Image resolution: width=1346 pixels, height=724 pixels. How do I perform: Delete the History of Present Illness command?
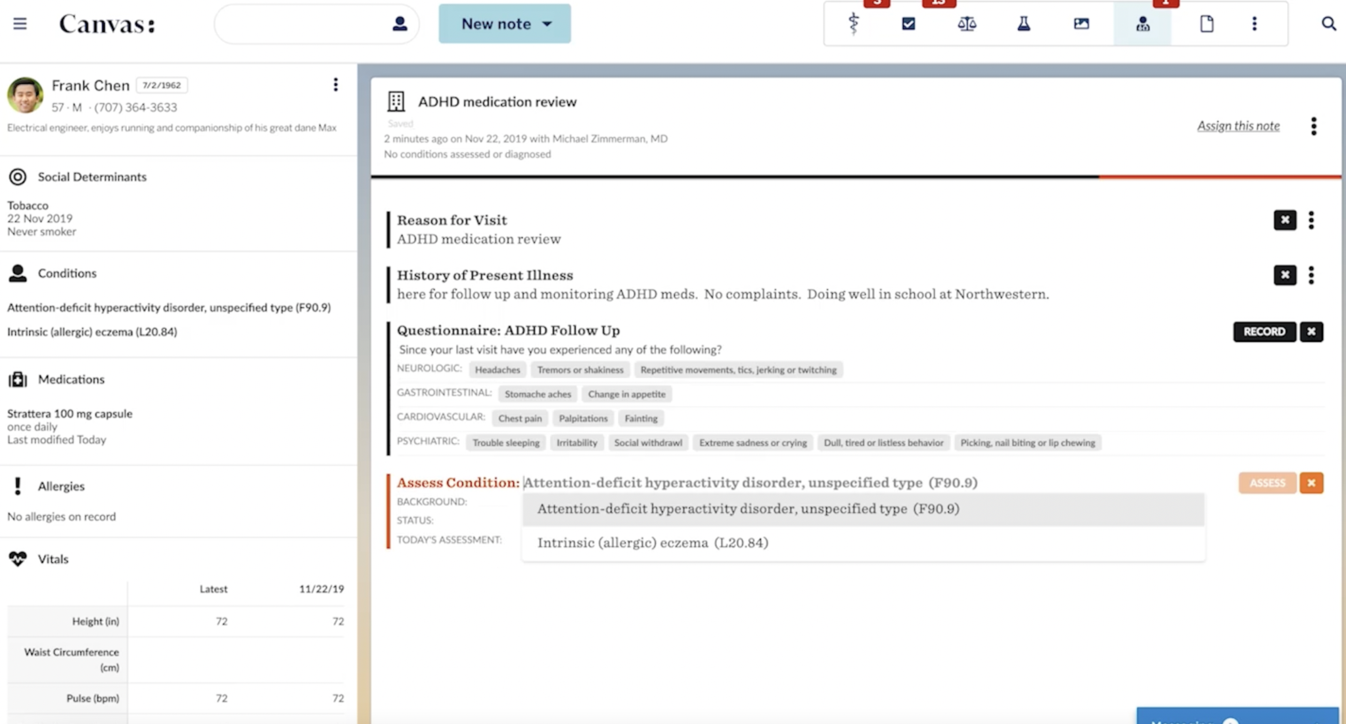(x=1285, y=275)
